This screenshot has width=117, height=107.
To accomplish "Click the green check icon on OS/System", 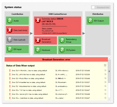I will pyautogui.click(x=62, y=50).
